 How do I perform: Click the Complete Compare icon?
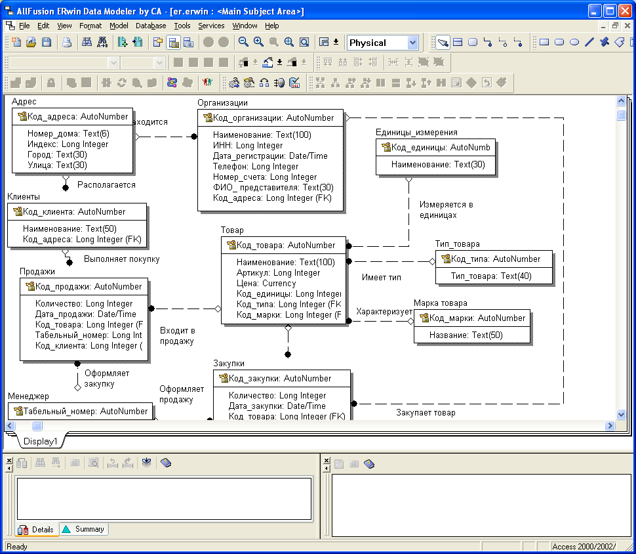(x=264, y=83)
